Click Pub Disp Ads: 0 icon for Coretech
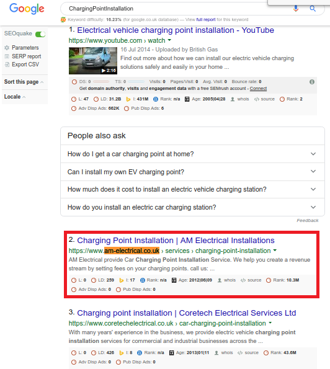The height and width of the screenshot is (369, 330). [118, 362]
